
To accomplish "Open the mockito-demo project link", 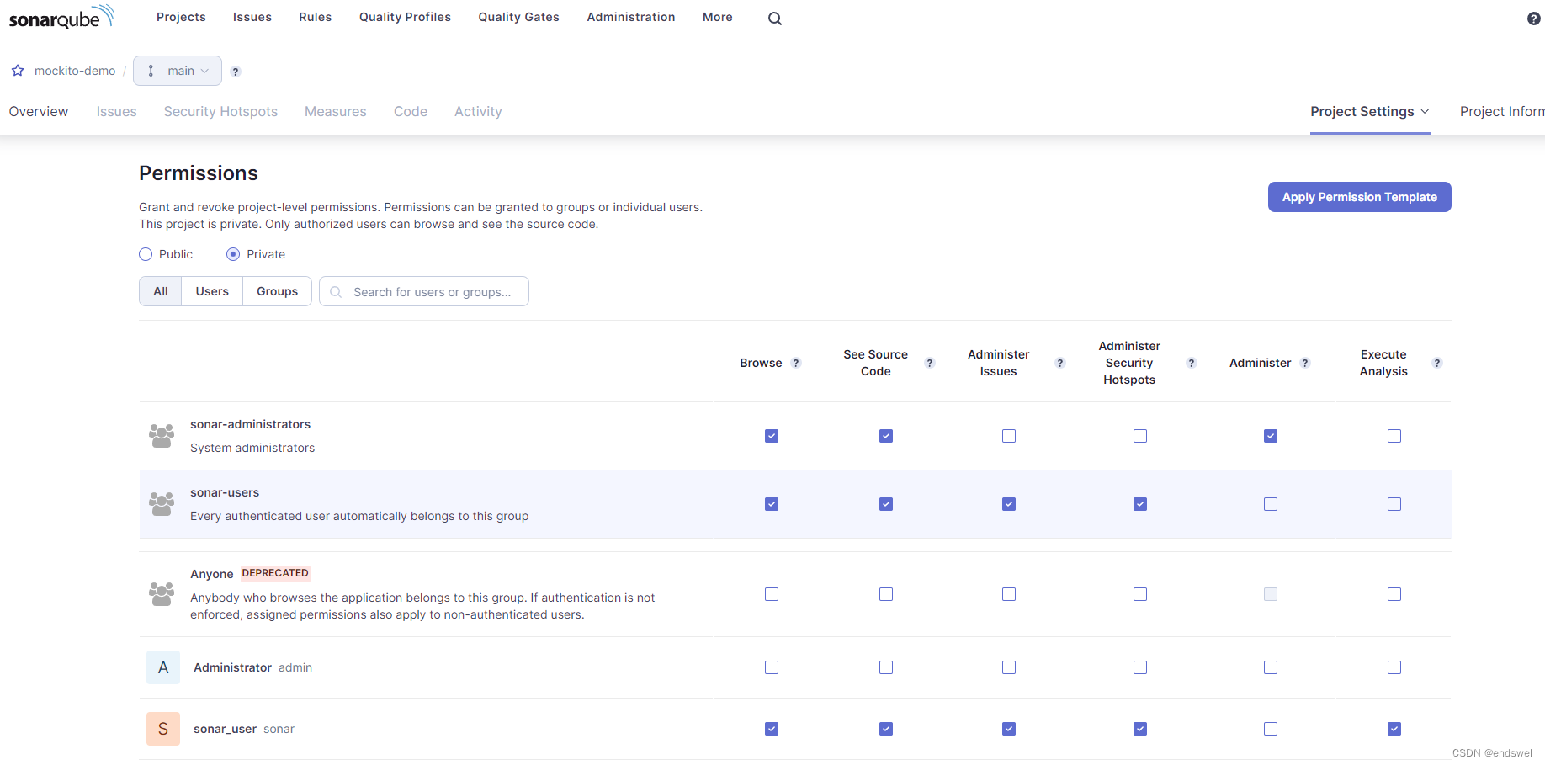I will 75,71.
